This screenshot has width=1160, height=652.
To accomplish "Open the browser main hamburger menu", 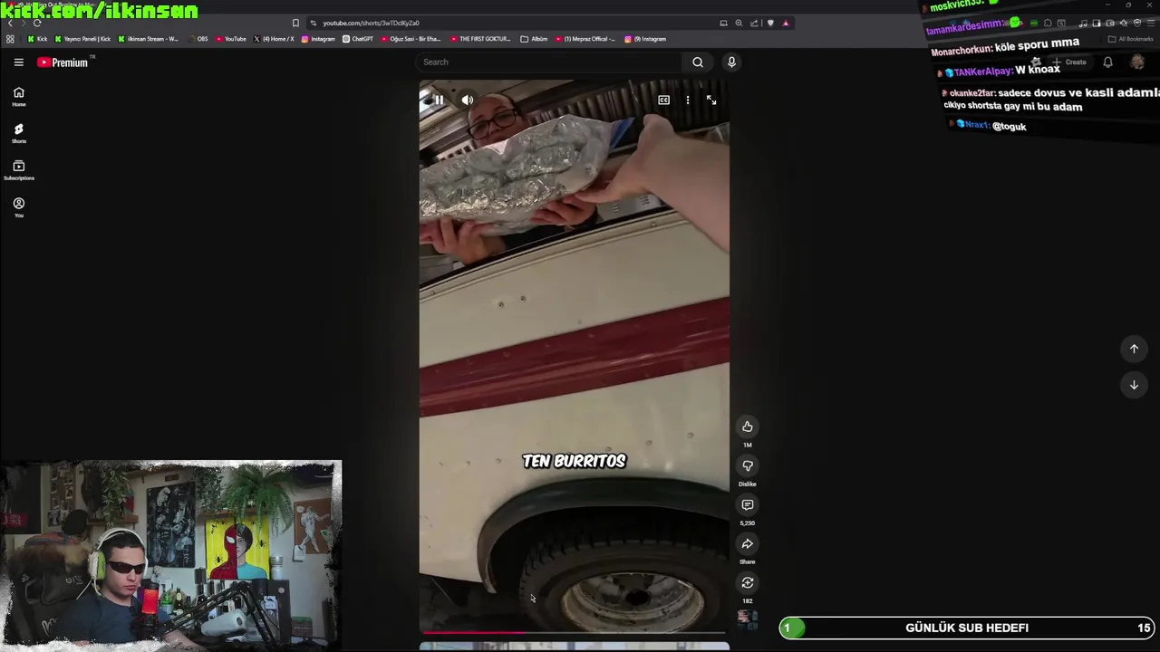I will [1149, 23].
